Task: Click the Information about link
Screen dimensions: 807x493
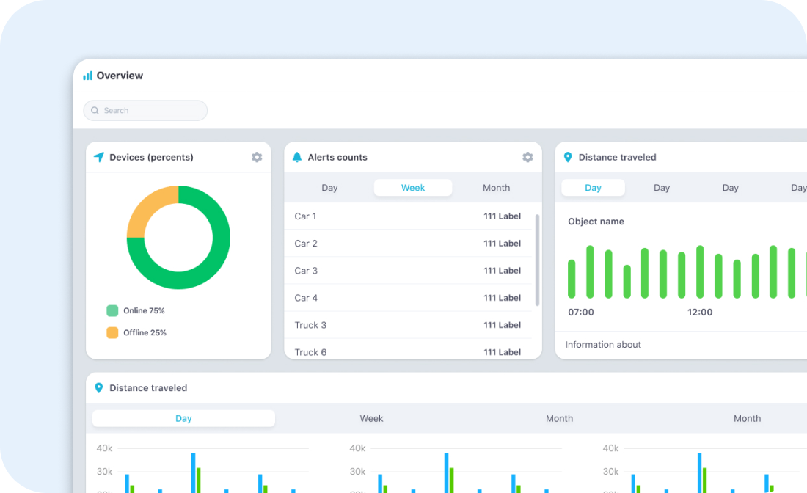Action: coord(603,345)
